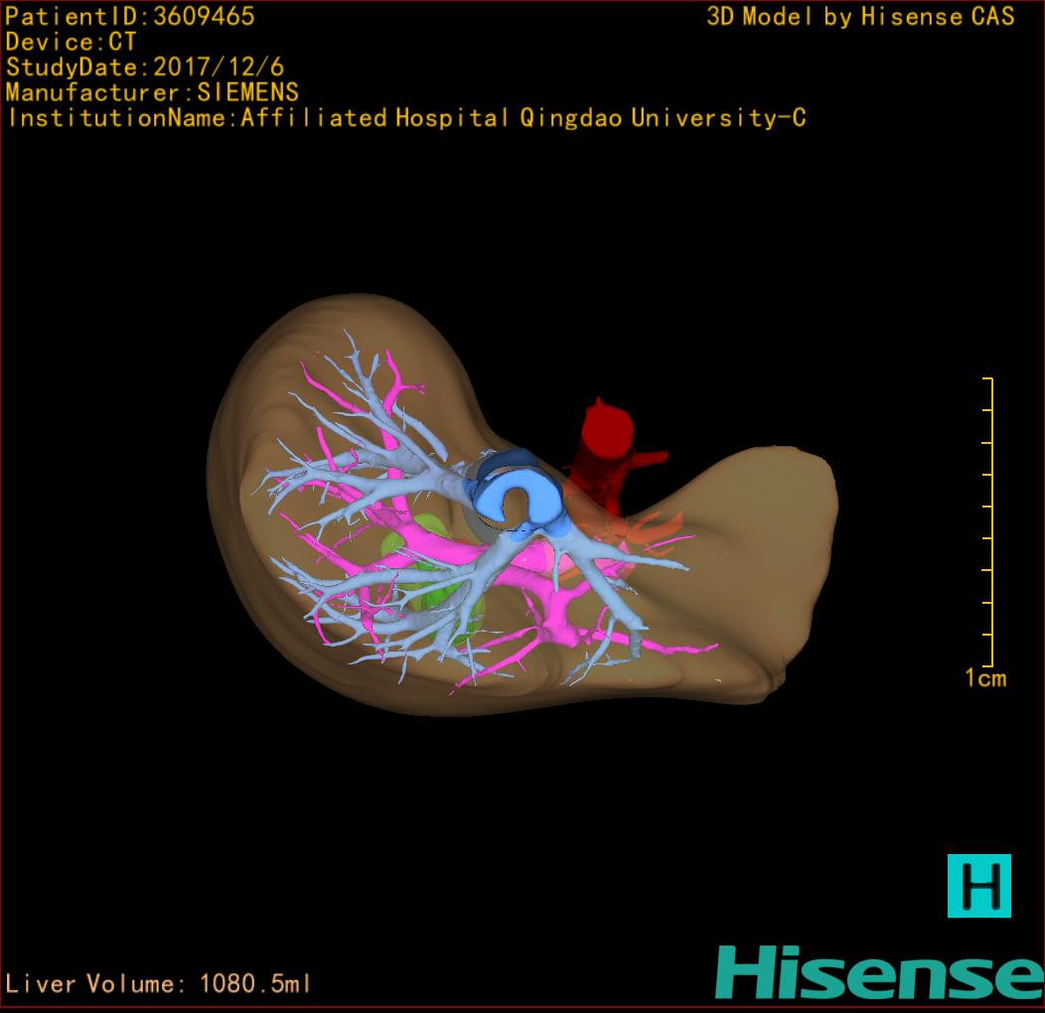Click the Liver Volume 1080.5ml readout
The height and width of the screenshot is (1013, 1045).
coord(159,984)
